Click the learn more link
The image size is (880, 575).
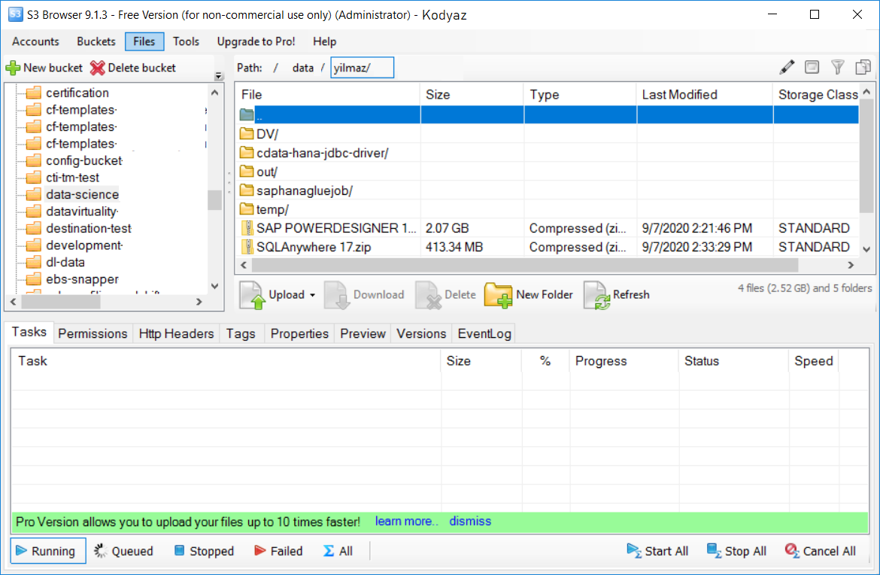(x=406, y=521)
